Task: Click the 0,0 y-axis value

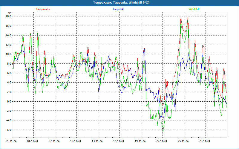Action: coord(9,101)
